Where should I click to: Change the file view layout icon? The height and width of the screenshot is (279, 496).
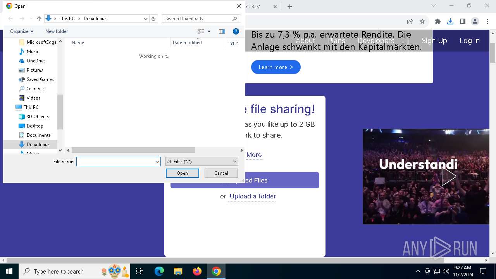[x=201, y=31]
